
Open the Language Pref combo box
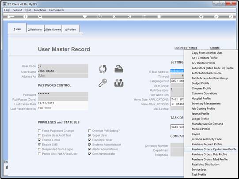coord(177,81)
